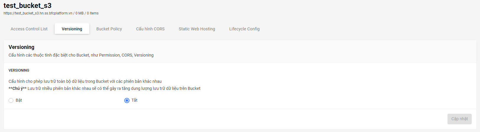480x132 pixels.
Task: Click the Cập nhật update button
Action: 459,119
